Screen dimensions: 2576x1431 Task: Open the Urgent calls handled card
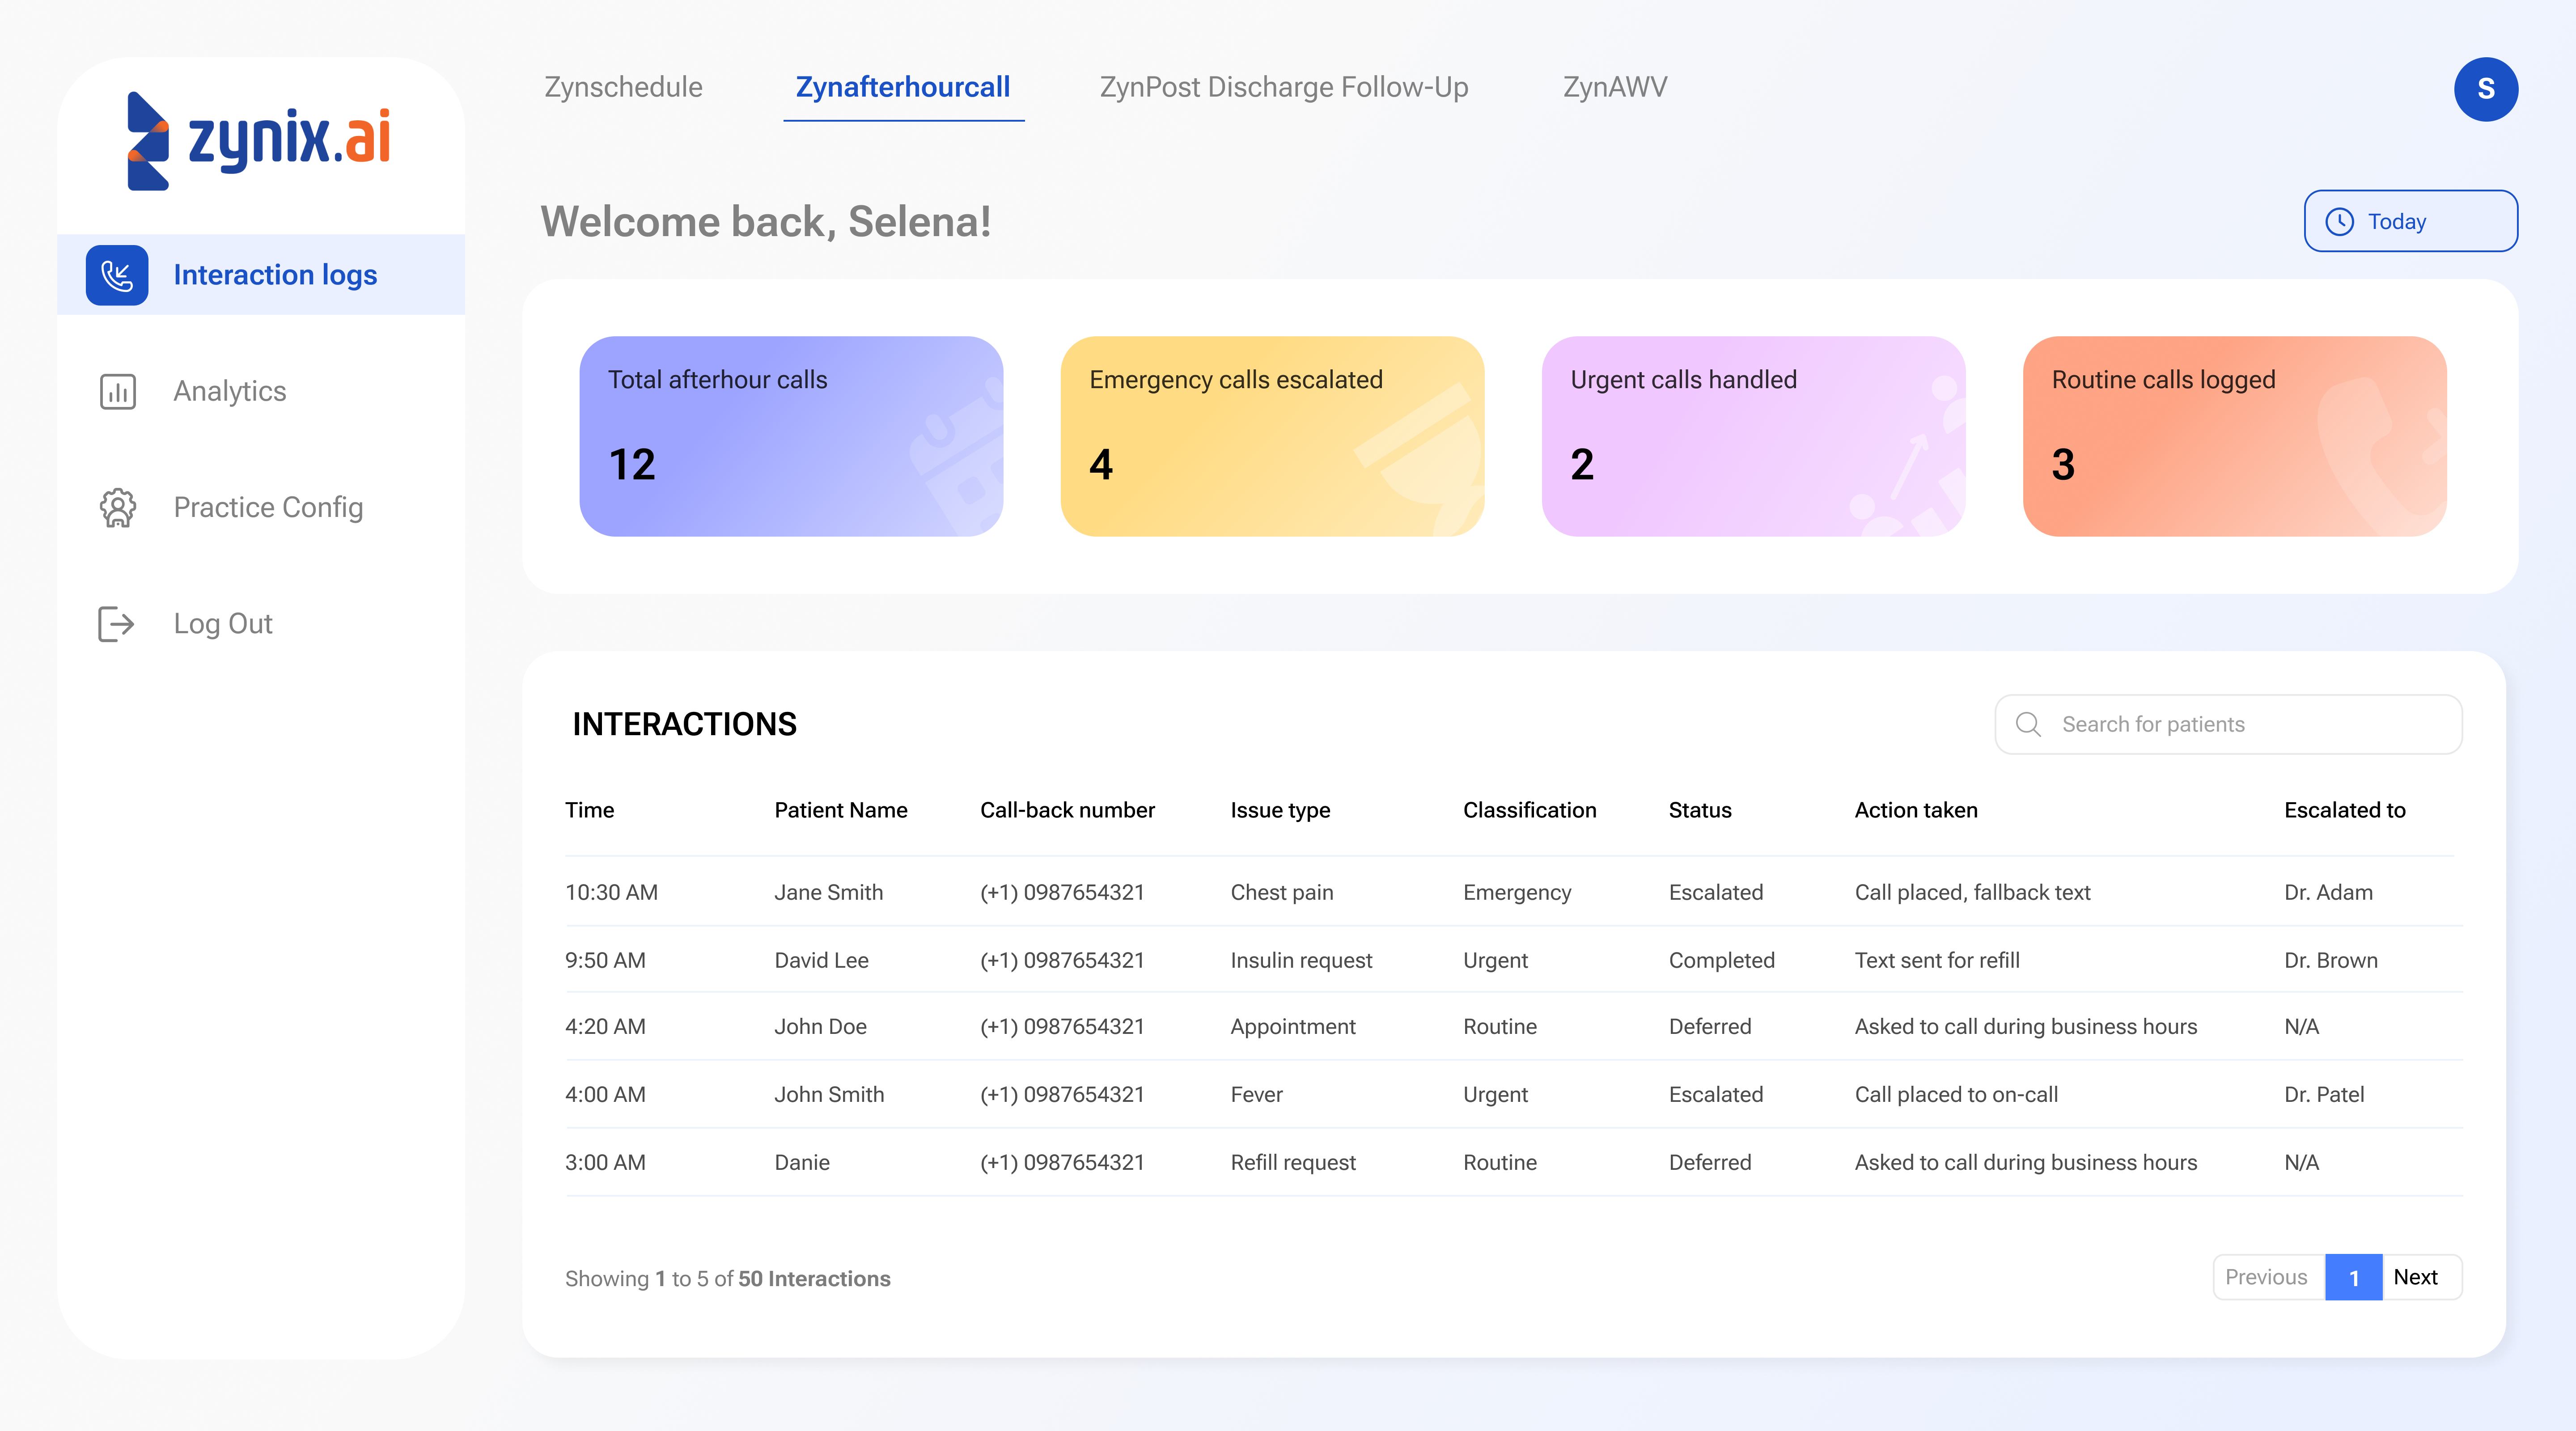click(x=1753, y=436)
